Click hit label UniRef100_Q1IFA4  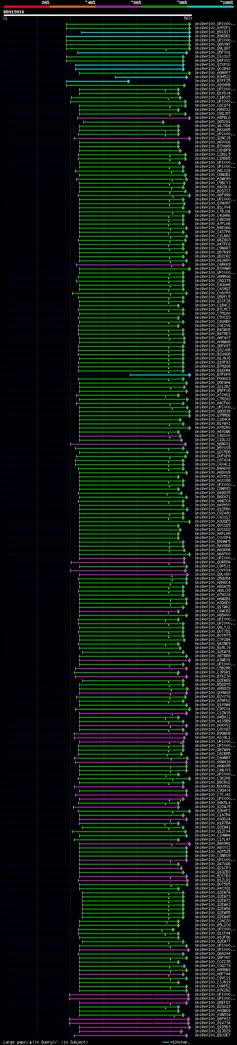(x=213, y=933)
